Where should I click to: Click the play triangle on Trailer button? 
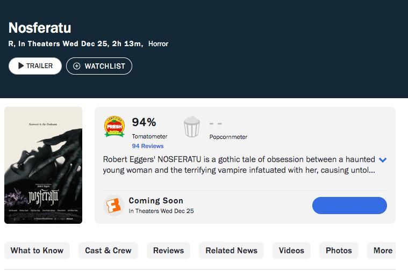pyautogui.click(x=21, y=65)
